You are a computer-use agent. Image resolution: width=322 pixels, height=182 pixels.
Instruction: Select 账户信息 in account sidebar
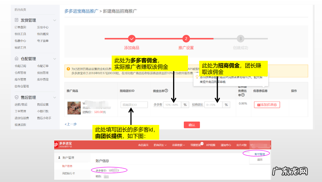coord(67,166)
